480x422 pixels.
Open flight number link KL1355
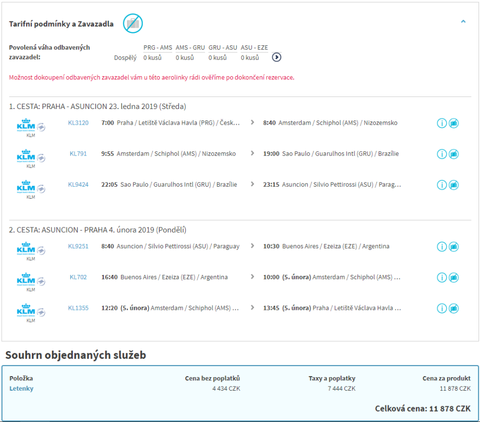(x=78, y=308)
